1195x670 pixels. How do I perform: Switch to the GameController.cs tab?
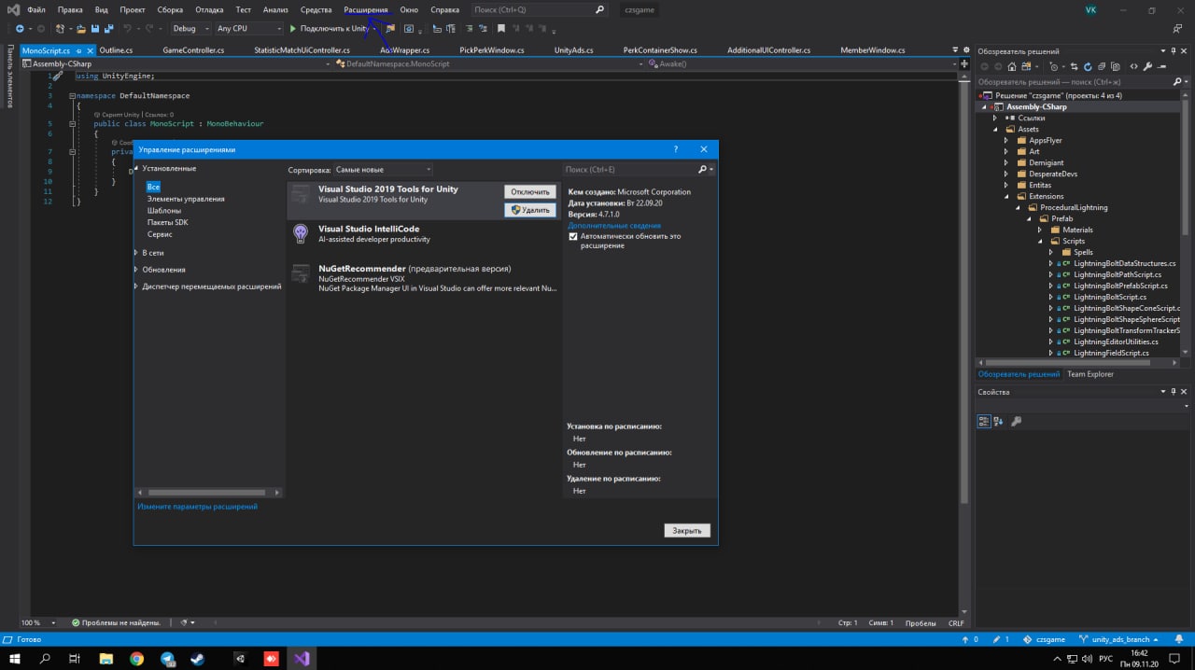[193, 50]
